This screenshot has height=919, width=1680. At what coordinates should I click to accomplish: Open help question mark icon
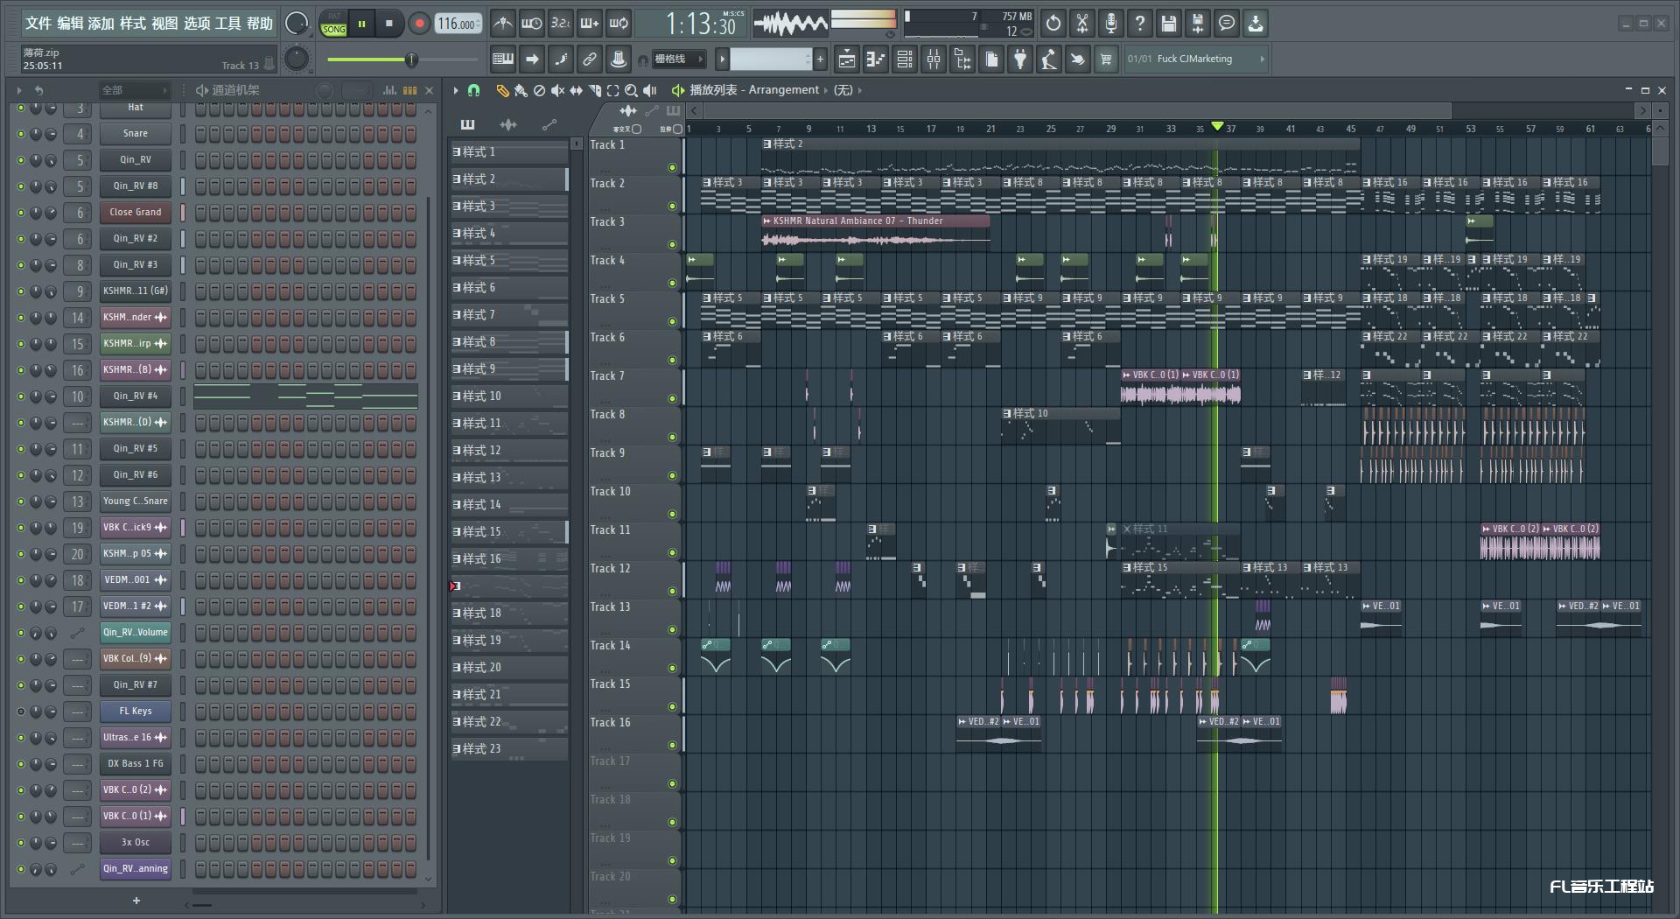(1140, 24)
